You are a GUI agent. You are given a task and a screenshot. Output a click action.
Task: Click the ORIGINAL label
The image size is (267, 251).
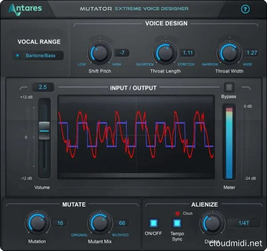tap(79, 235)
